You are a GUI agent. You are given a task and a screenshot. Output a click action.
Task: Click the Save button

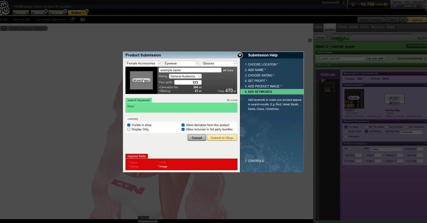[x=393, y=20]
